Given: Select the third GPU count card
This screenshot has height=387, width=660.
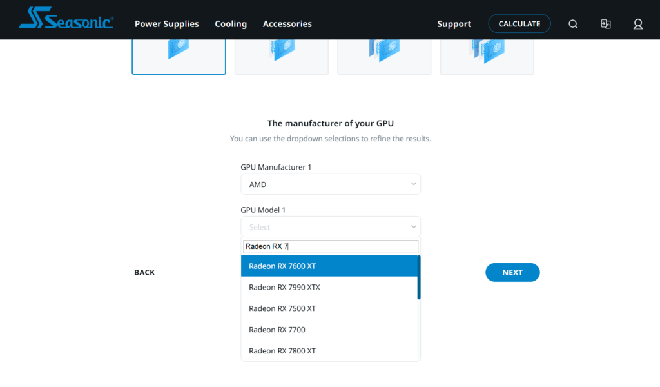Looking at the screenshot, I should coord(384,56).
